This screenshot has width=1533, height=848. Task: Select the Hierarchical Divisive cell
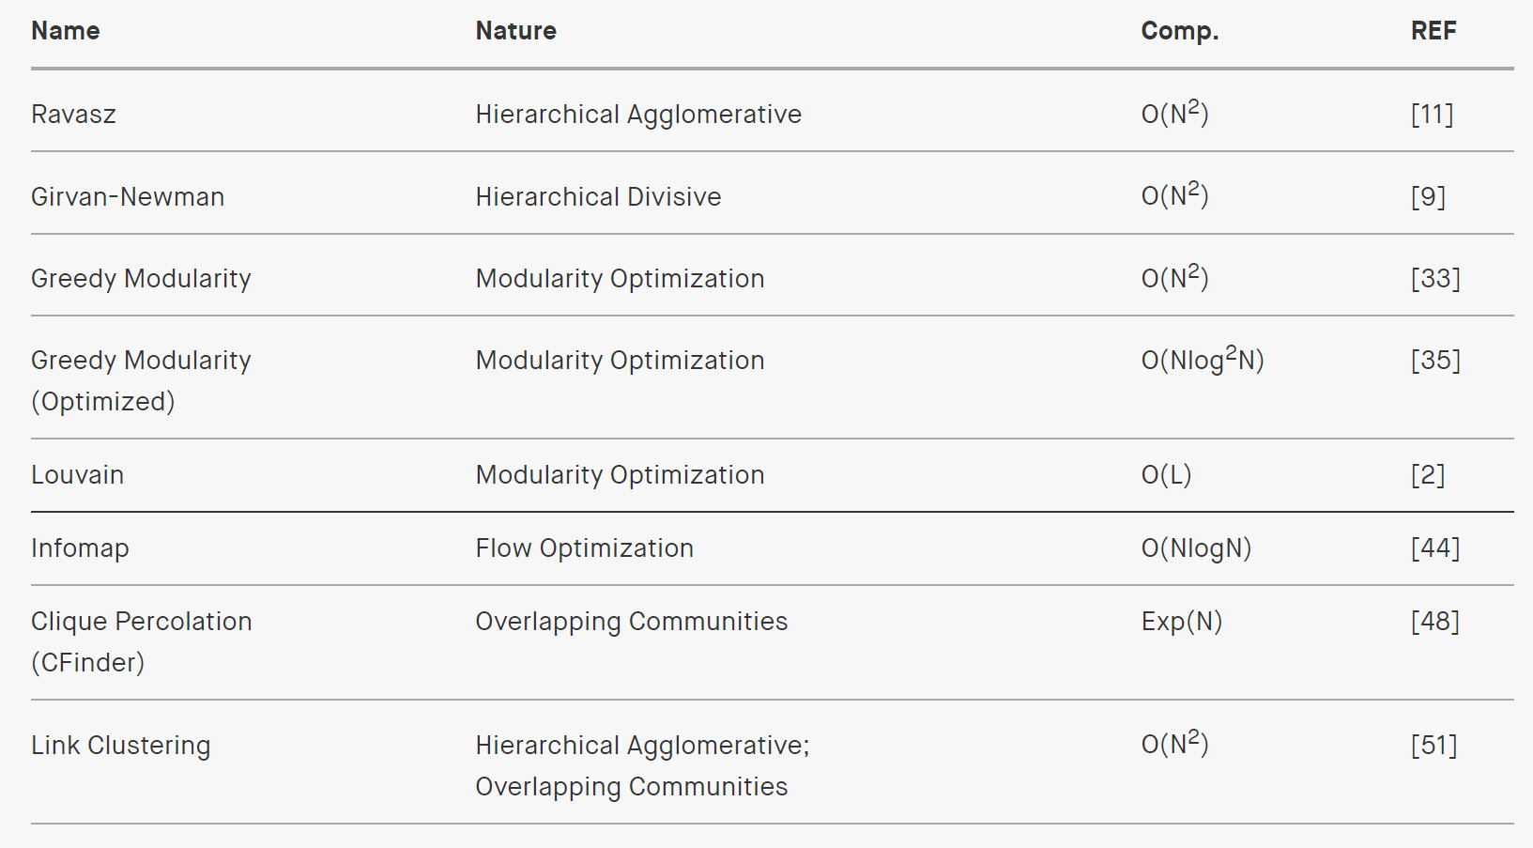click(598, 197)
